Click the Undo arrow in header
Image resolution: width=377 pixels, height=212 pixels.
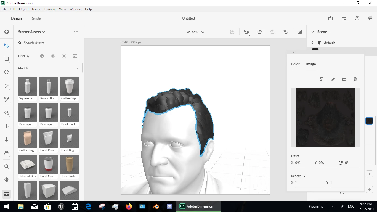[344, 18]
